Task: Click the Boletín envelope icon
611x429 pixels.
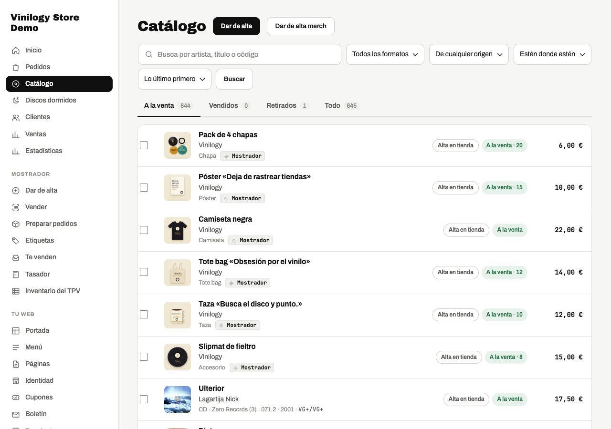Action: click(x=16, y=414)
